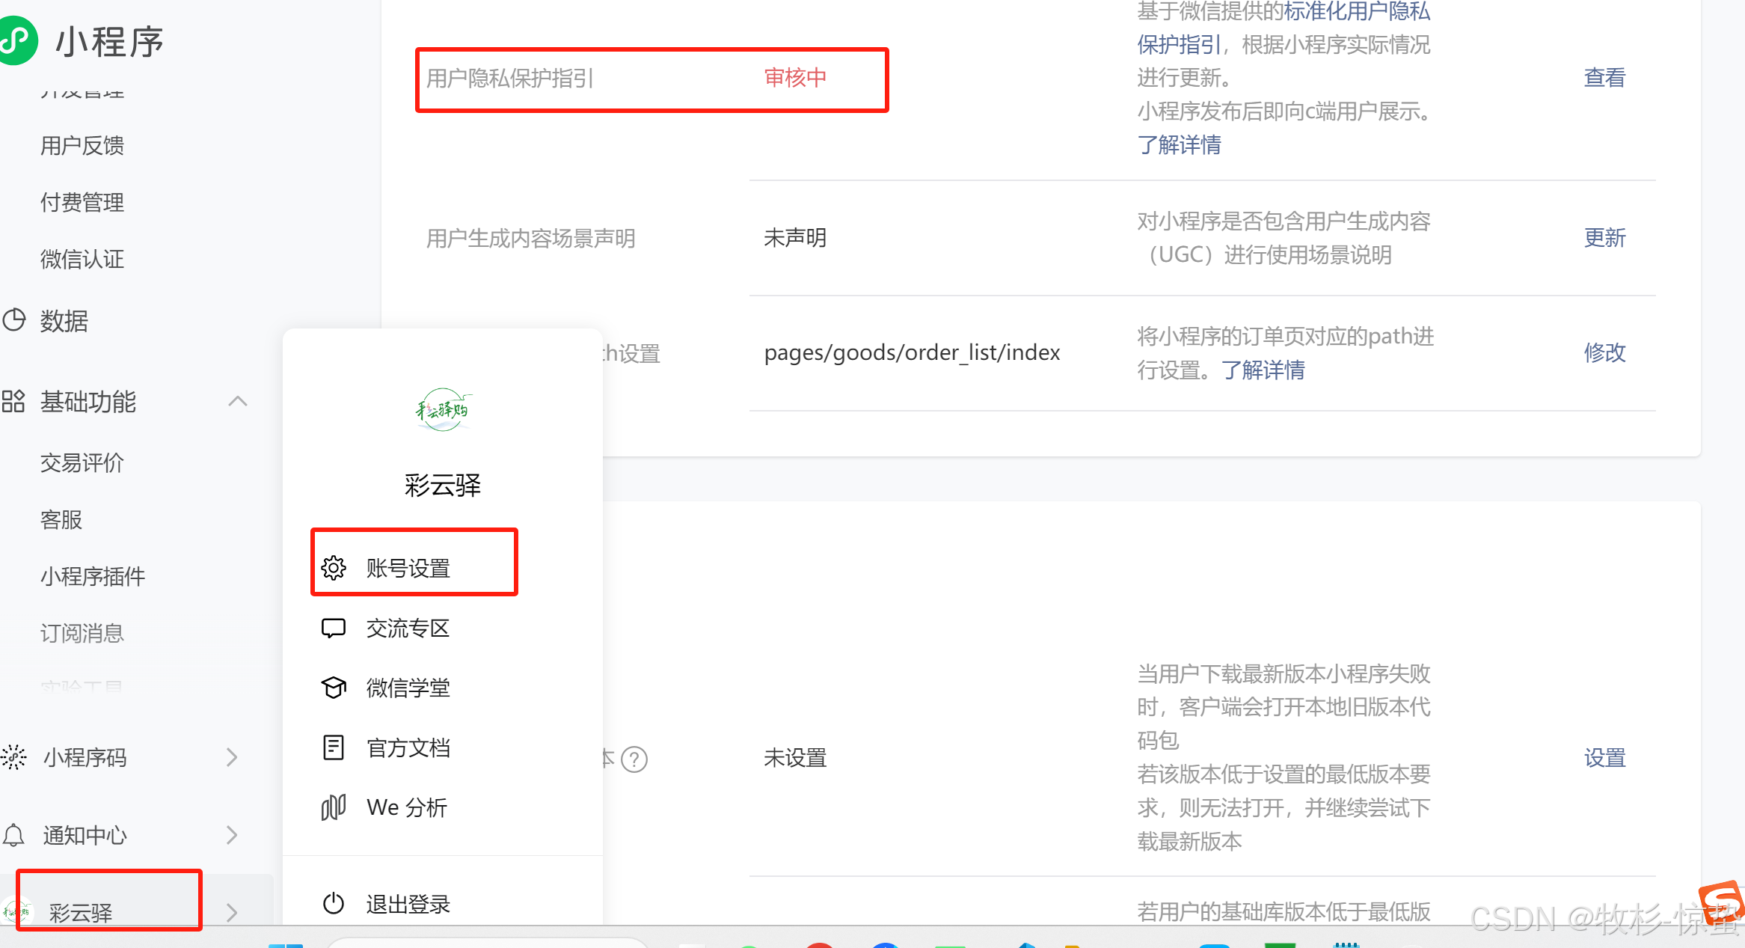Screen dimensions: 1745x948
Task: Expand the 通知中心 menu arrow
Action: (x=231, y=835)
